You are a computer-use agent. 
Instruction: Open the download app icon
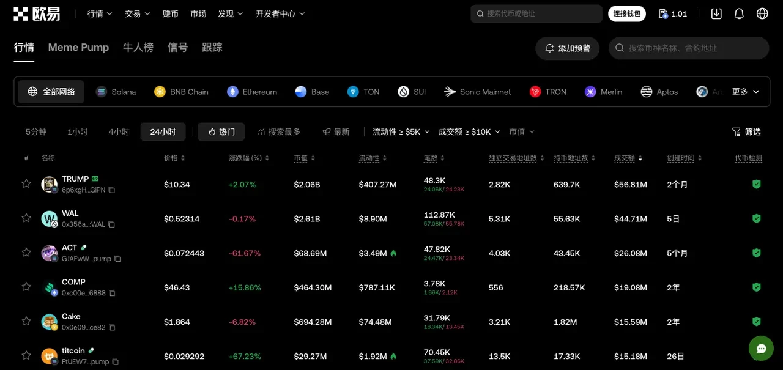tap(716, 13)
